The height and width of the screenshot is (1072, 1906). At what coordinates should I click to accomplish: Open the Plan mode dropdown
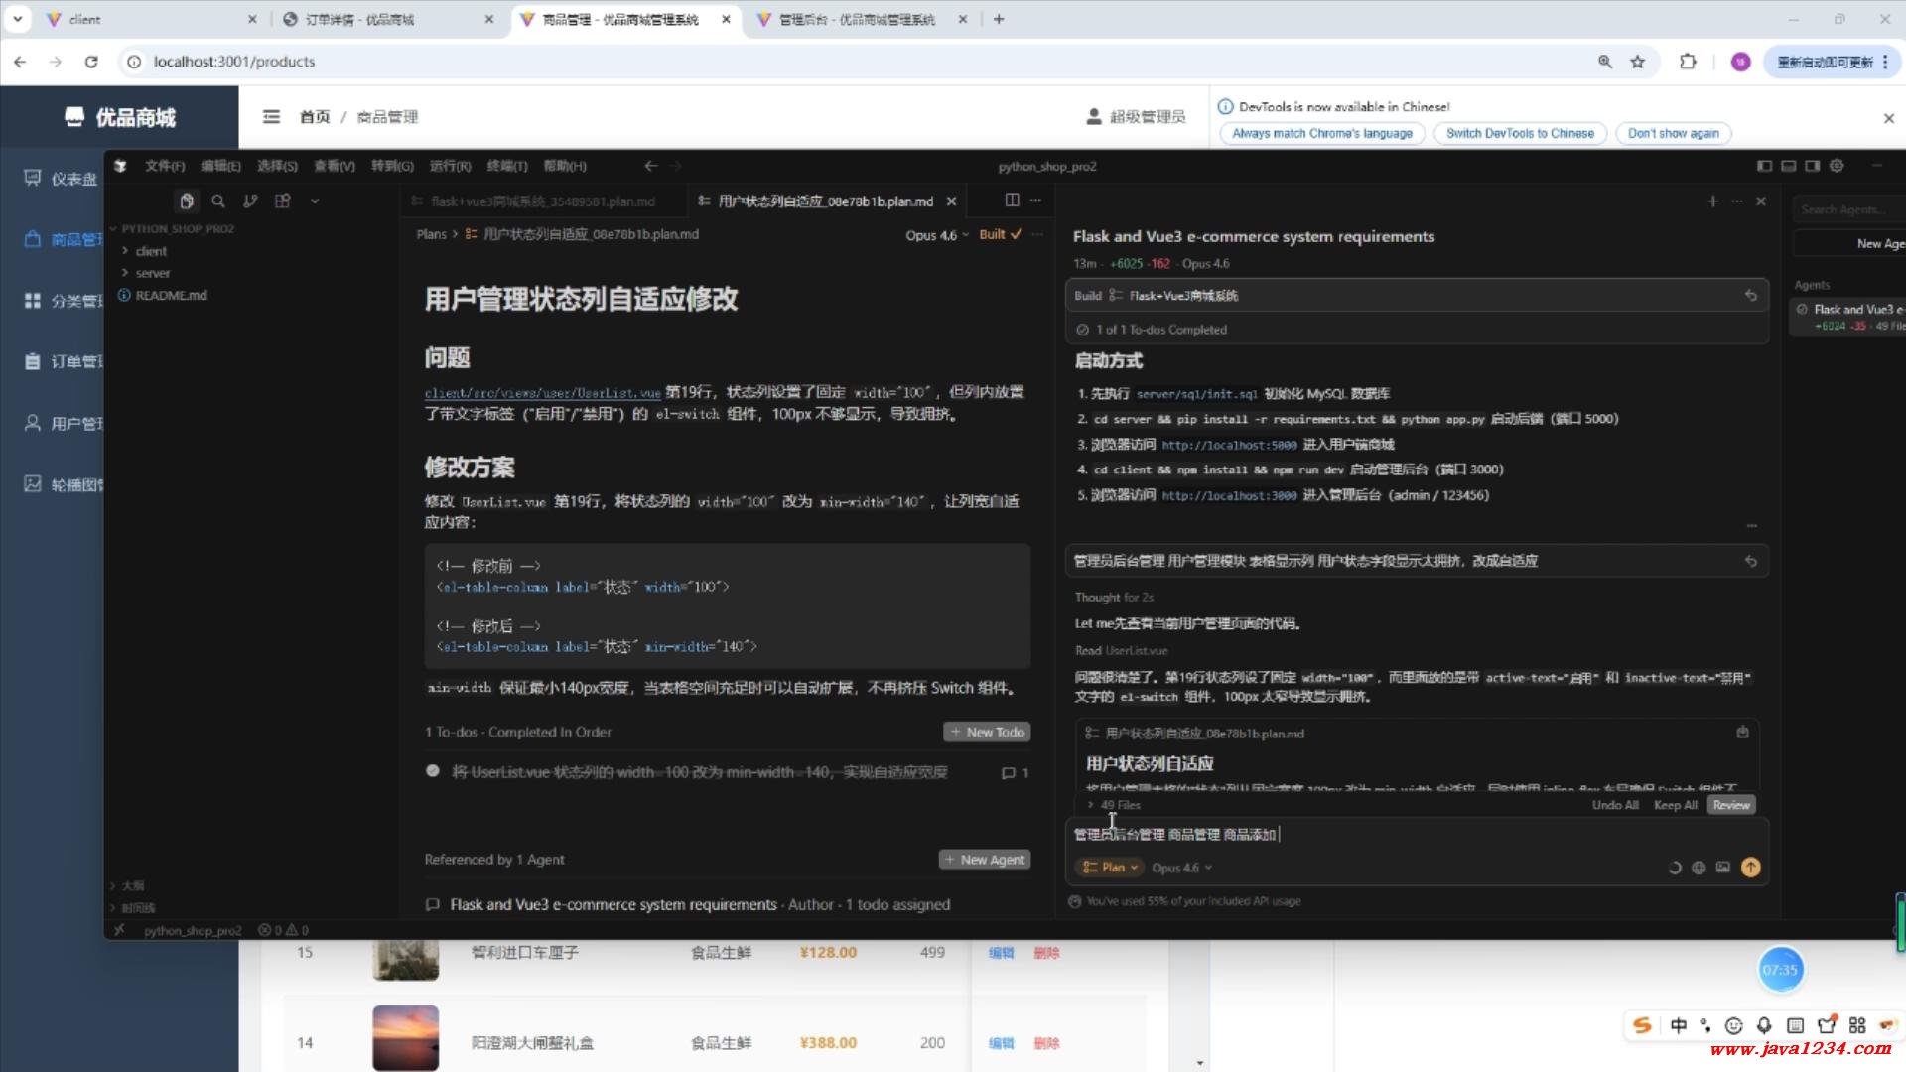1111,868
